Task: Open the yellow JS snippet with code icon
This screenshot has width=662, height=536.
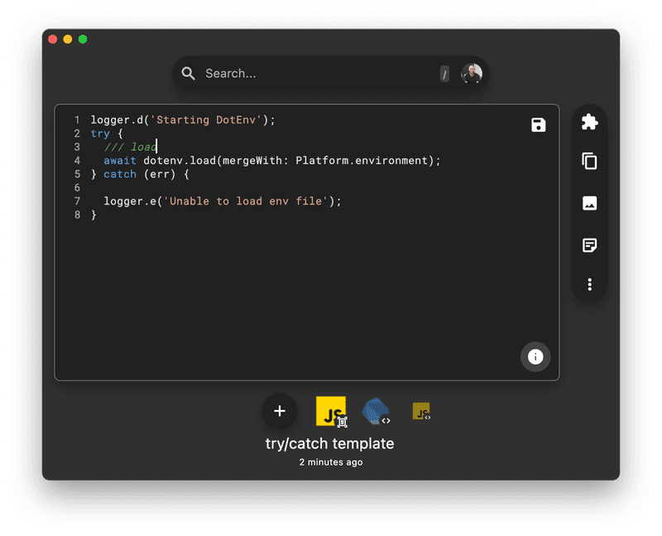Action: 420,410
